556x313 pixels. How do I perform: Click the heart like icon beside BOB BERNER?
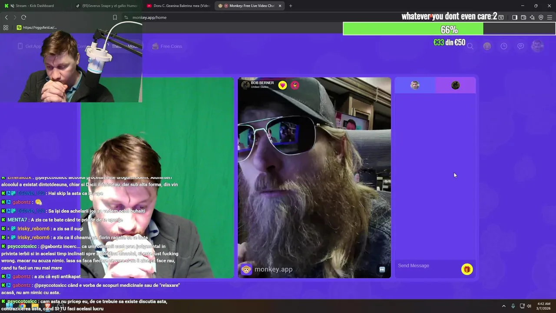pos(283,85)
